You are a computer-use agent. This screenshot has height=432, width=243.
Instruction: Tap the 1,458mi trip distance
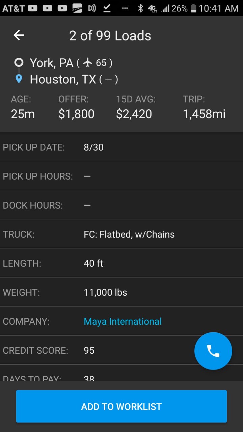coord(204,114)
